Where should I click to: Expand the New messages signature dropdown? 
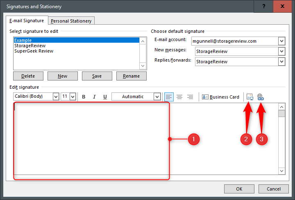(x=281, y=51)
